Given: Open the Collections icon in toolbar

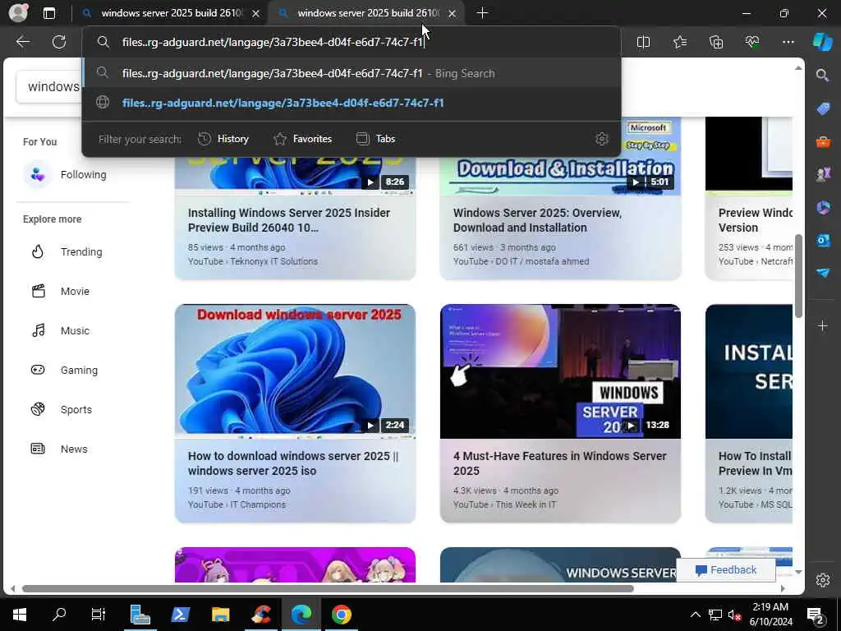Looking at the screenshot, I should (716, 42).
